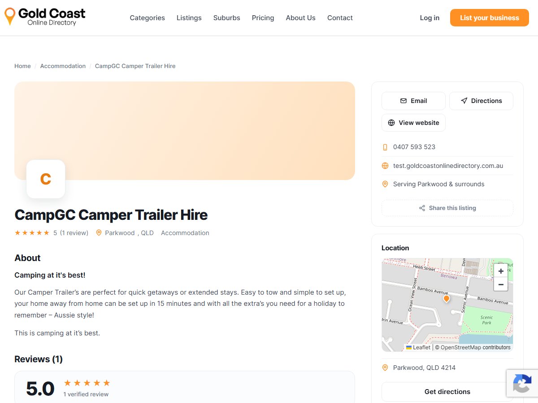The width and height of the screenshot is (538, 403).
Task: Click the review summary stars
Action: coord(87,383)
